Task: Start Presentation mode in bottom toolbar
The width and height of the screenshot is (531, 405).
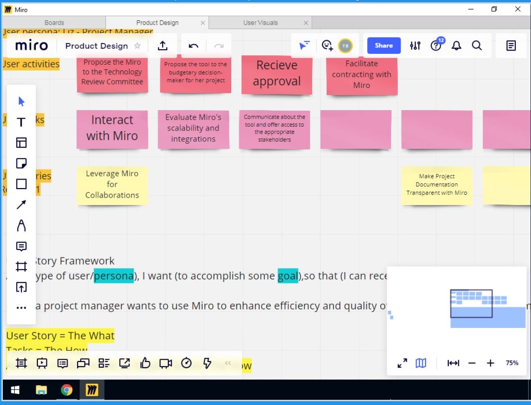Action: pyautogui.click(x=42, y=363)
